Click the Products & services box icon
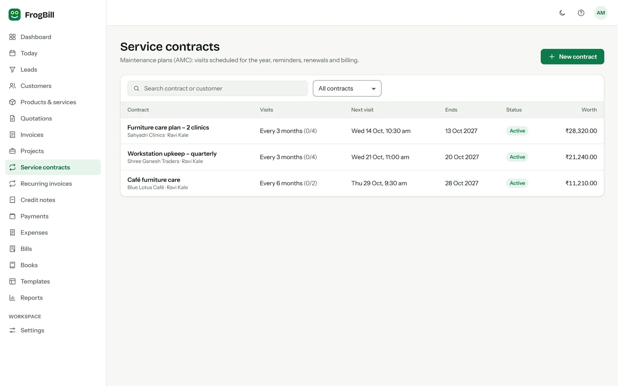This screenshot has width=618, height=386. point(12,102)
